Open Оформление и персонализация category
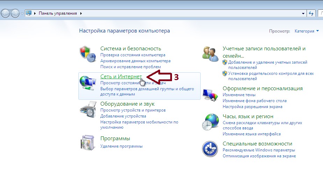Viewport: 323px width, 171px height. tap(263, 88)
